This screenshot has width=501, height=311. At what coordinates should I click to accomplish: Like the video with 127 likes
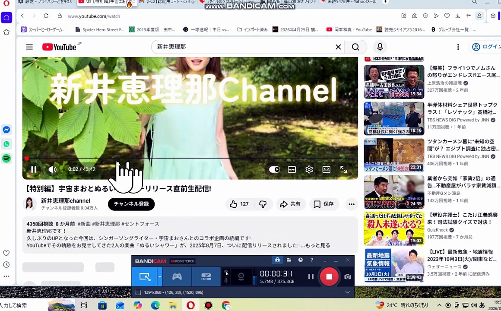point(239,204)
